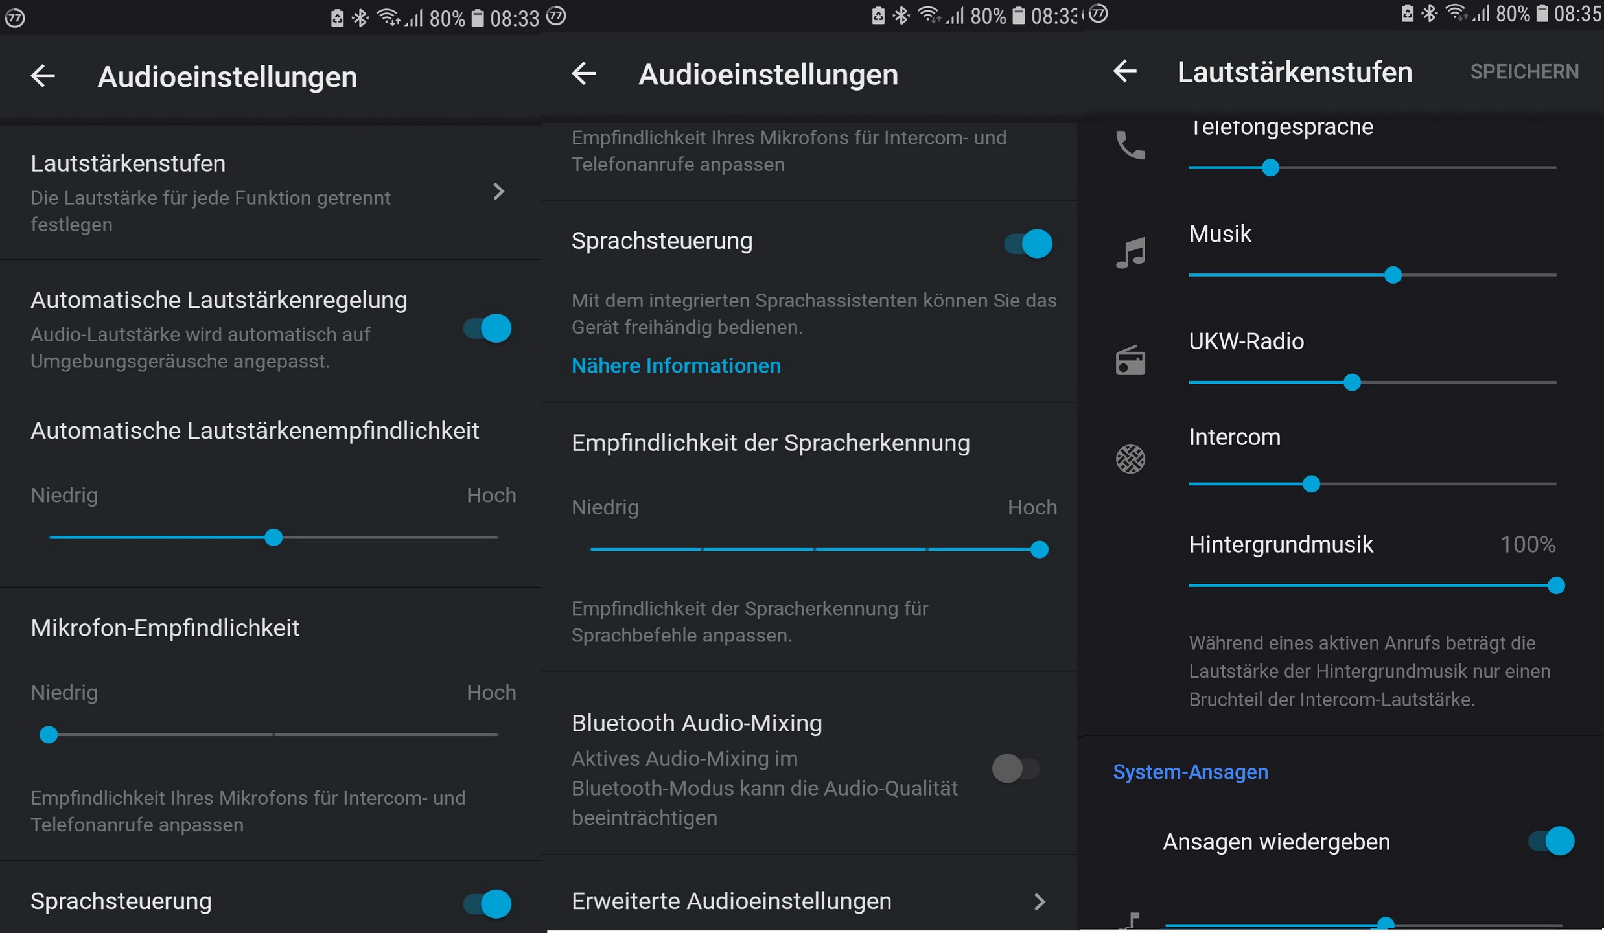Tap the phone icon beside Telefongespräche
Image resolution: width=1604 pixels, height=933 pixels.
click(x=1130, y=145)
